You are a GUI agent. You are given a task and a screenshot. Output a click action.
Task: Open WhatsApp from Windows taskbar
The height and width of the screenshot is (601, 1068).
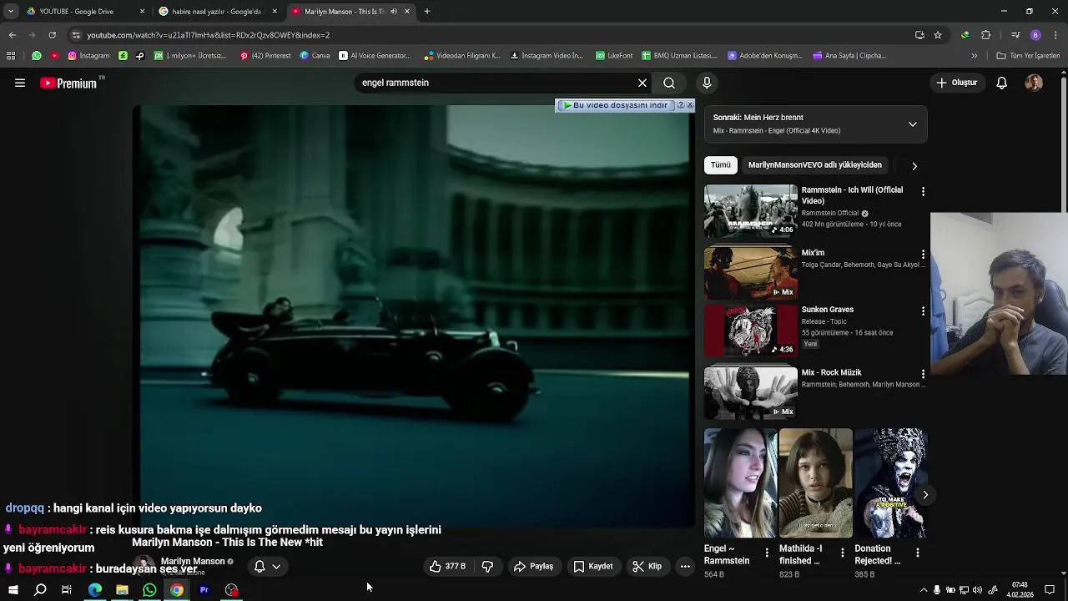point(149,590)
